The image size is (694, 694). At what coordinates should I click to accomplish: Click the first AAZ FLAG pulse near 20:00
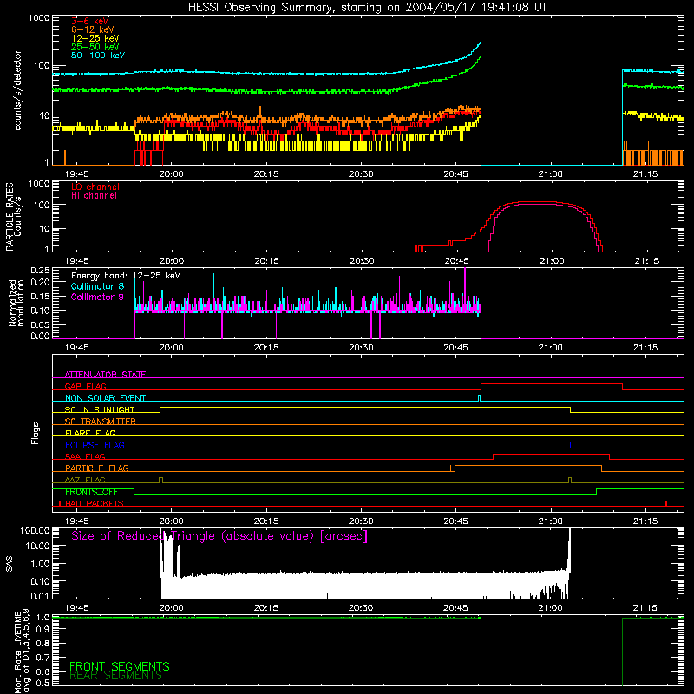click(x=160, y=481)
